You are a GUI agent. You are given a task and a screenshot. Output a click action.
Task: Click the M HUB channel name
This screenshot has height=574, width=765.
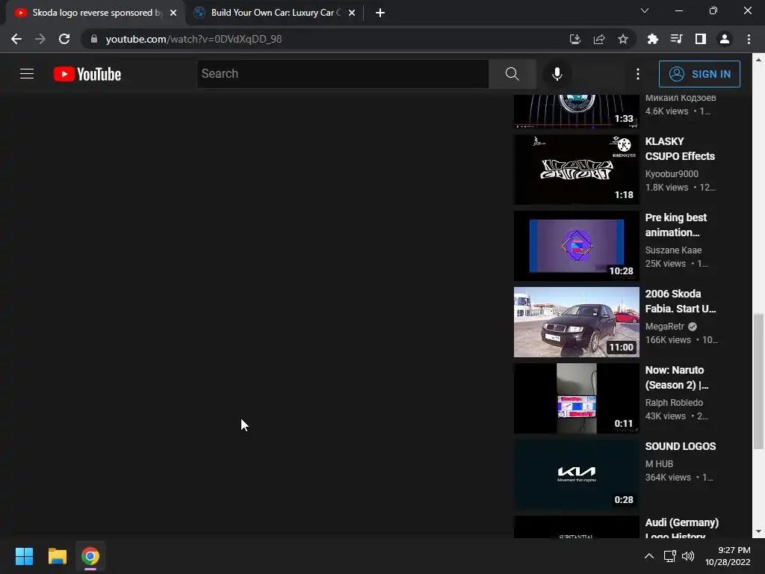point(659,463)
